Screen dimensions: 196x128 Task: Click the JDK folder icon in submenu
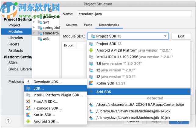28,89
